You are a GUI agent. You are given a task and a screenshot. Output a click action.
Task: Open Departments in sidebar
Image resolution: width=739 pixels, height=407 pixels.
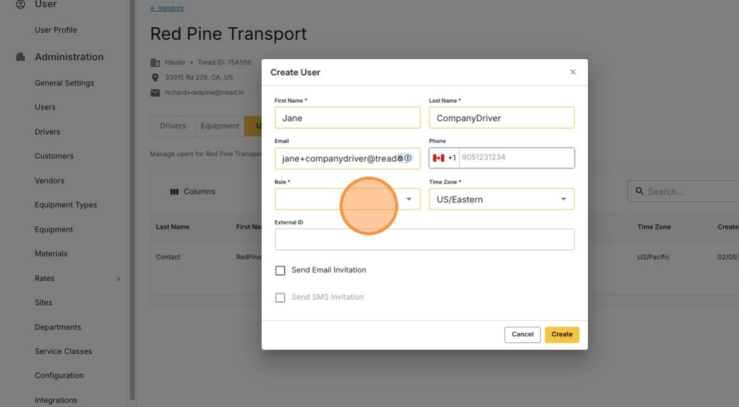pyautogui.click(x=57, y=327)
